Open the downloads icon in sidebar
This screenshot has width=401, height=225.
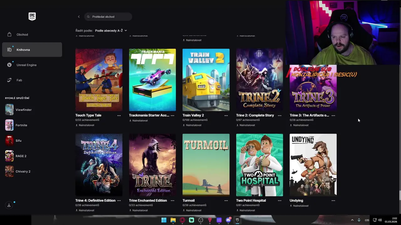(x=9, y=205)
